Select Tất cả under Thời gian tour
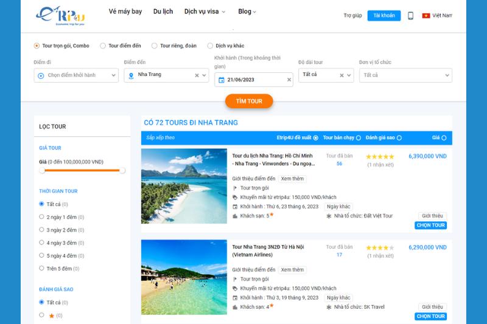Image resolution: width=487 pixels, height=324 pixels. [x=41, y=204]
